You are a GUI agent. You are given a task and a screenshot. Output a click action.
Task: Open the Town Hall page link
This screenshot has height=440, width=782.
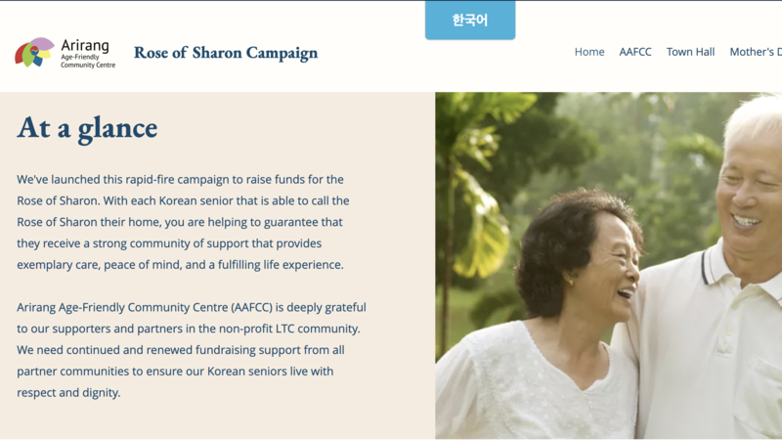tap(690, 52)
